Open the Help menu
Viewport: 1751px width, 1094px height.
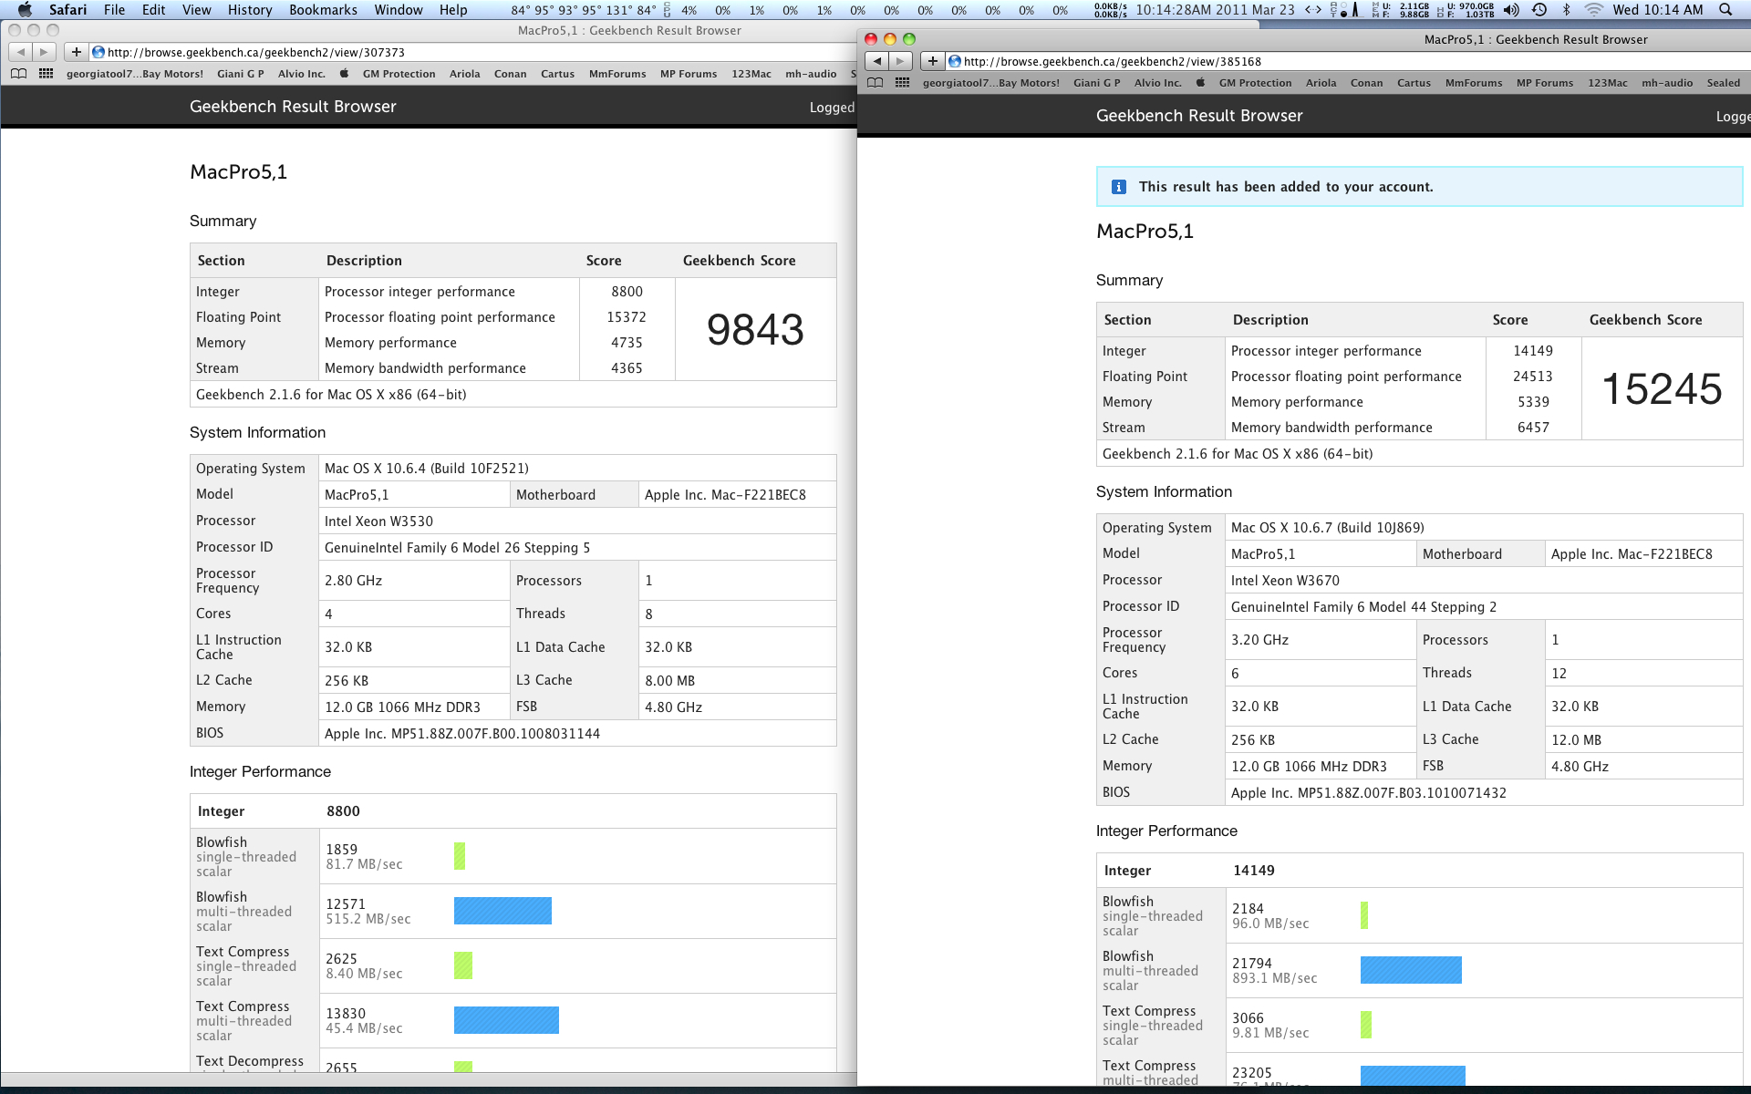(453, 10)
